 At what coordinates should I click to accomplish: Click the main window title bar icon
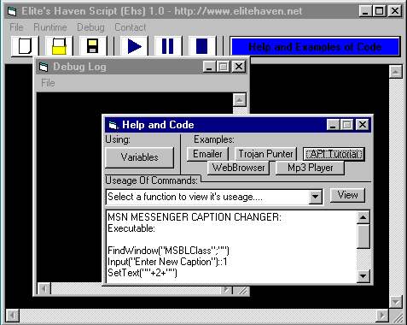12,11
